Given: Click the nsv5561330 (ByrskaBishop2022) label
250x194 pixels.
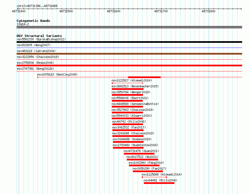Looking at the screenshot, I should pos(41,39).
